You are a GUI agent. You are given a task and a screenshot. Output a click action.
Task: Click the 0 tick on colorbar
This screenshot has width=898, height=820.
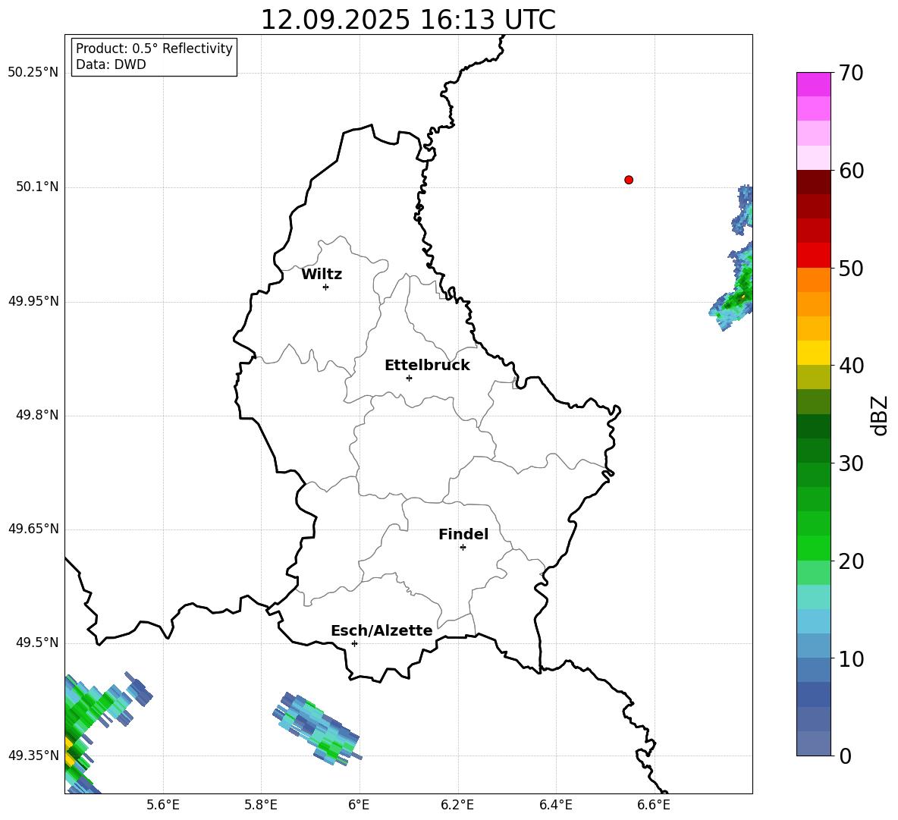844,756
